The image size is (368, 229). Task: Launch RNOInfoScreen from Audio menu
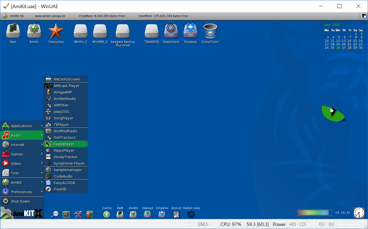click(x=66, y=79)
